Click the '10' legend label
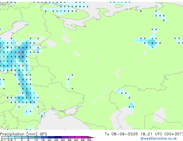Screen dimensions: 183x141 click(x=36, y=140)
